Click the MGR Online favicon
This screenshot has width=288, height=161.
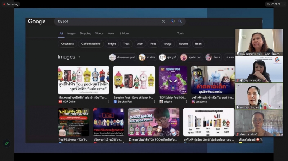(60, 101)
